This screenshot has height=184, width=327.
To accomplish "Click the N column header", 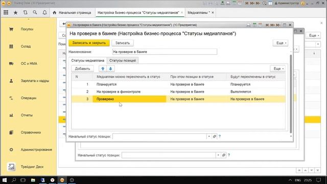I will click(x=82, y=77).
